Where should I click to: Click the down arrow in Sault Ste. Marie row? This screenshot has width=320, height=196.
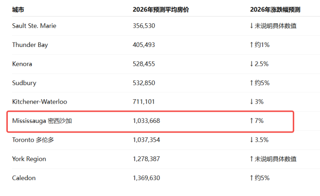pyautogui.click(x=251, y=26)
